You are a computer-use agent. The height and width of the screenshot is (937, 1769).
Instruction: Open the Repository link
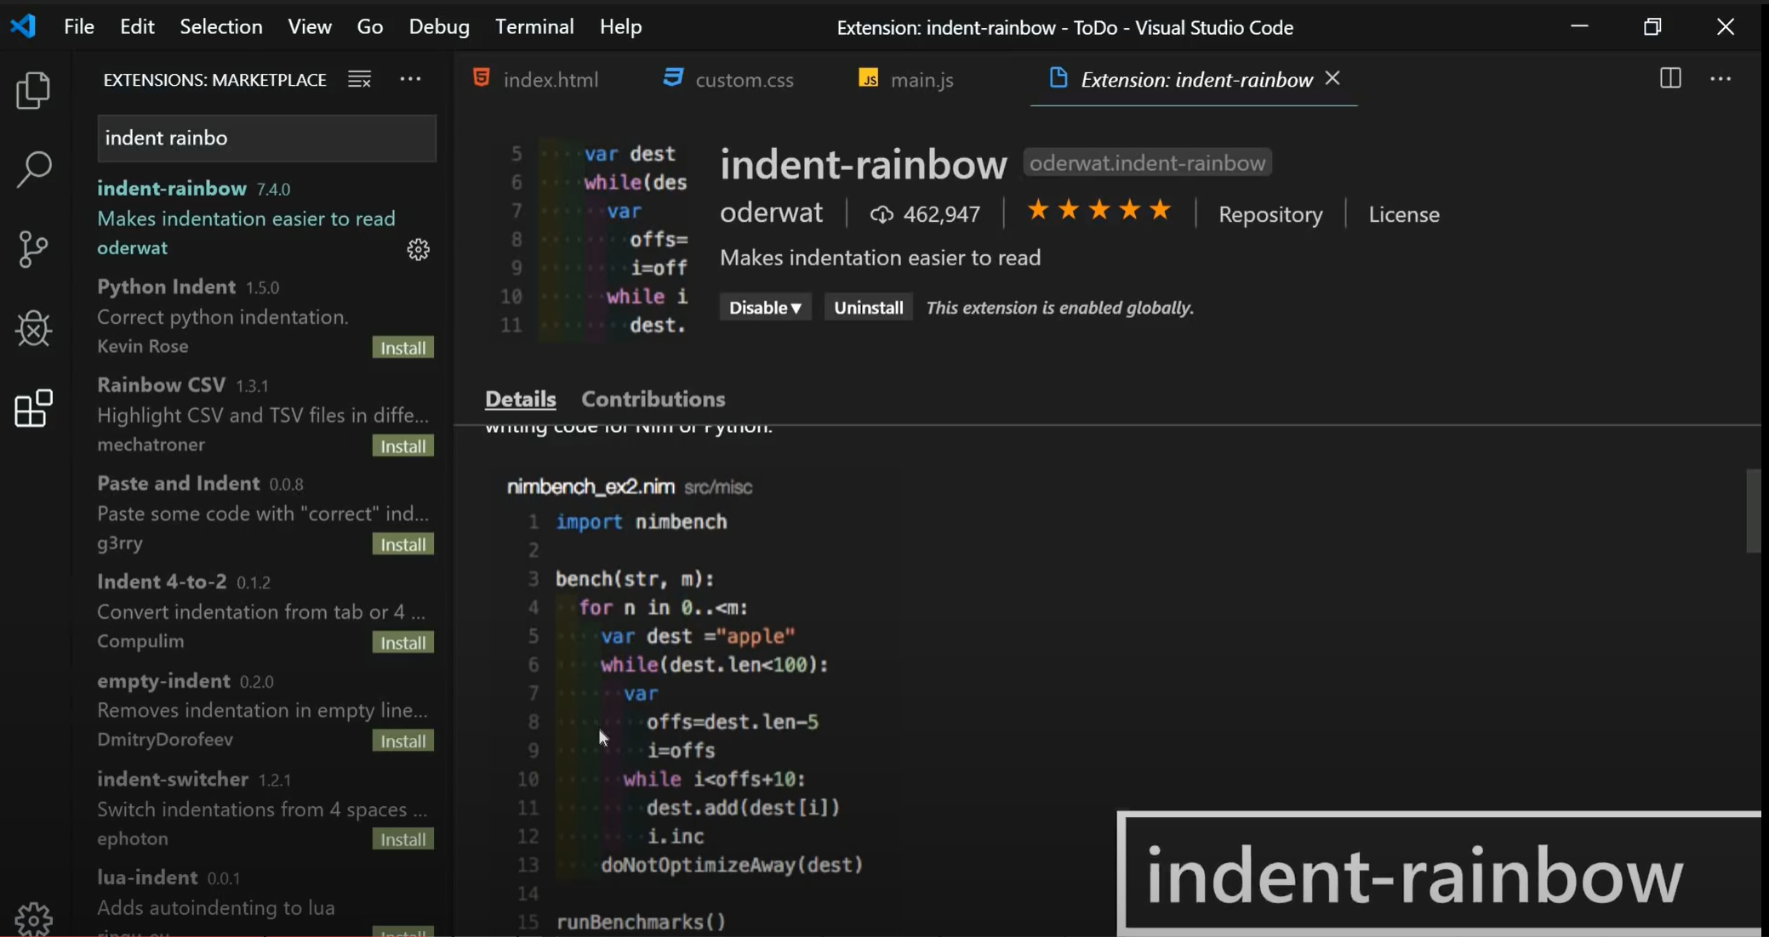click(1270, 214)
